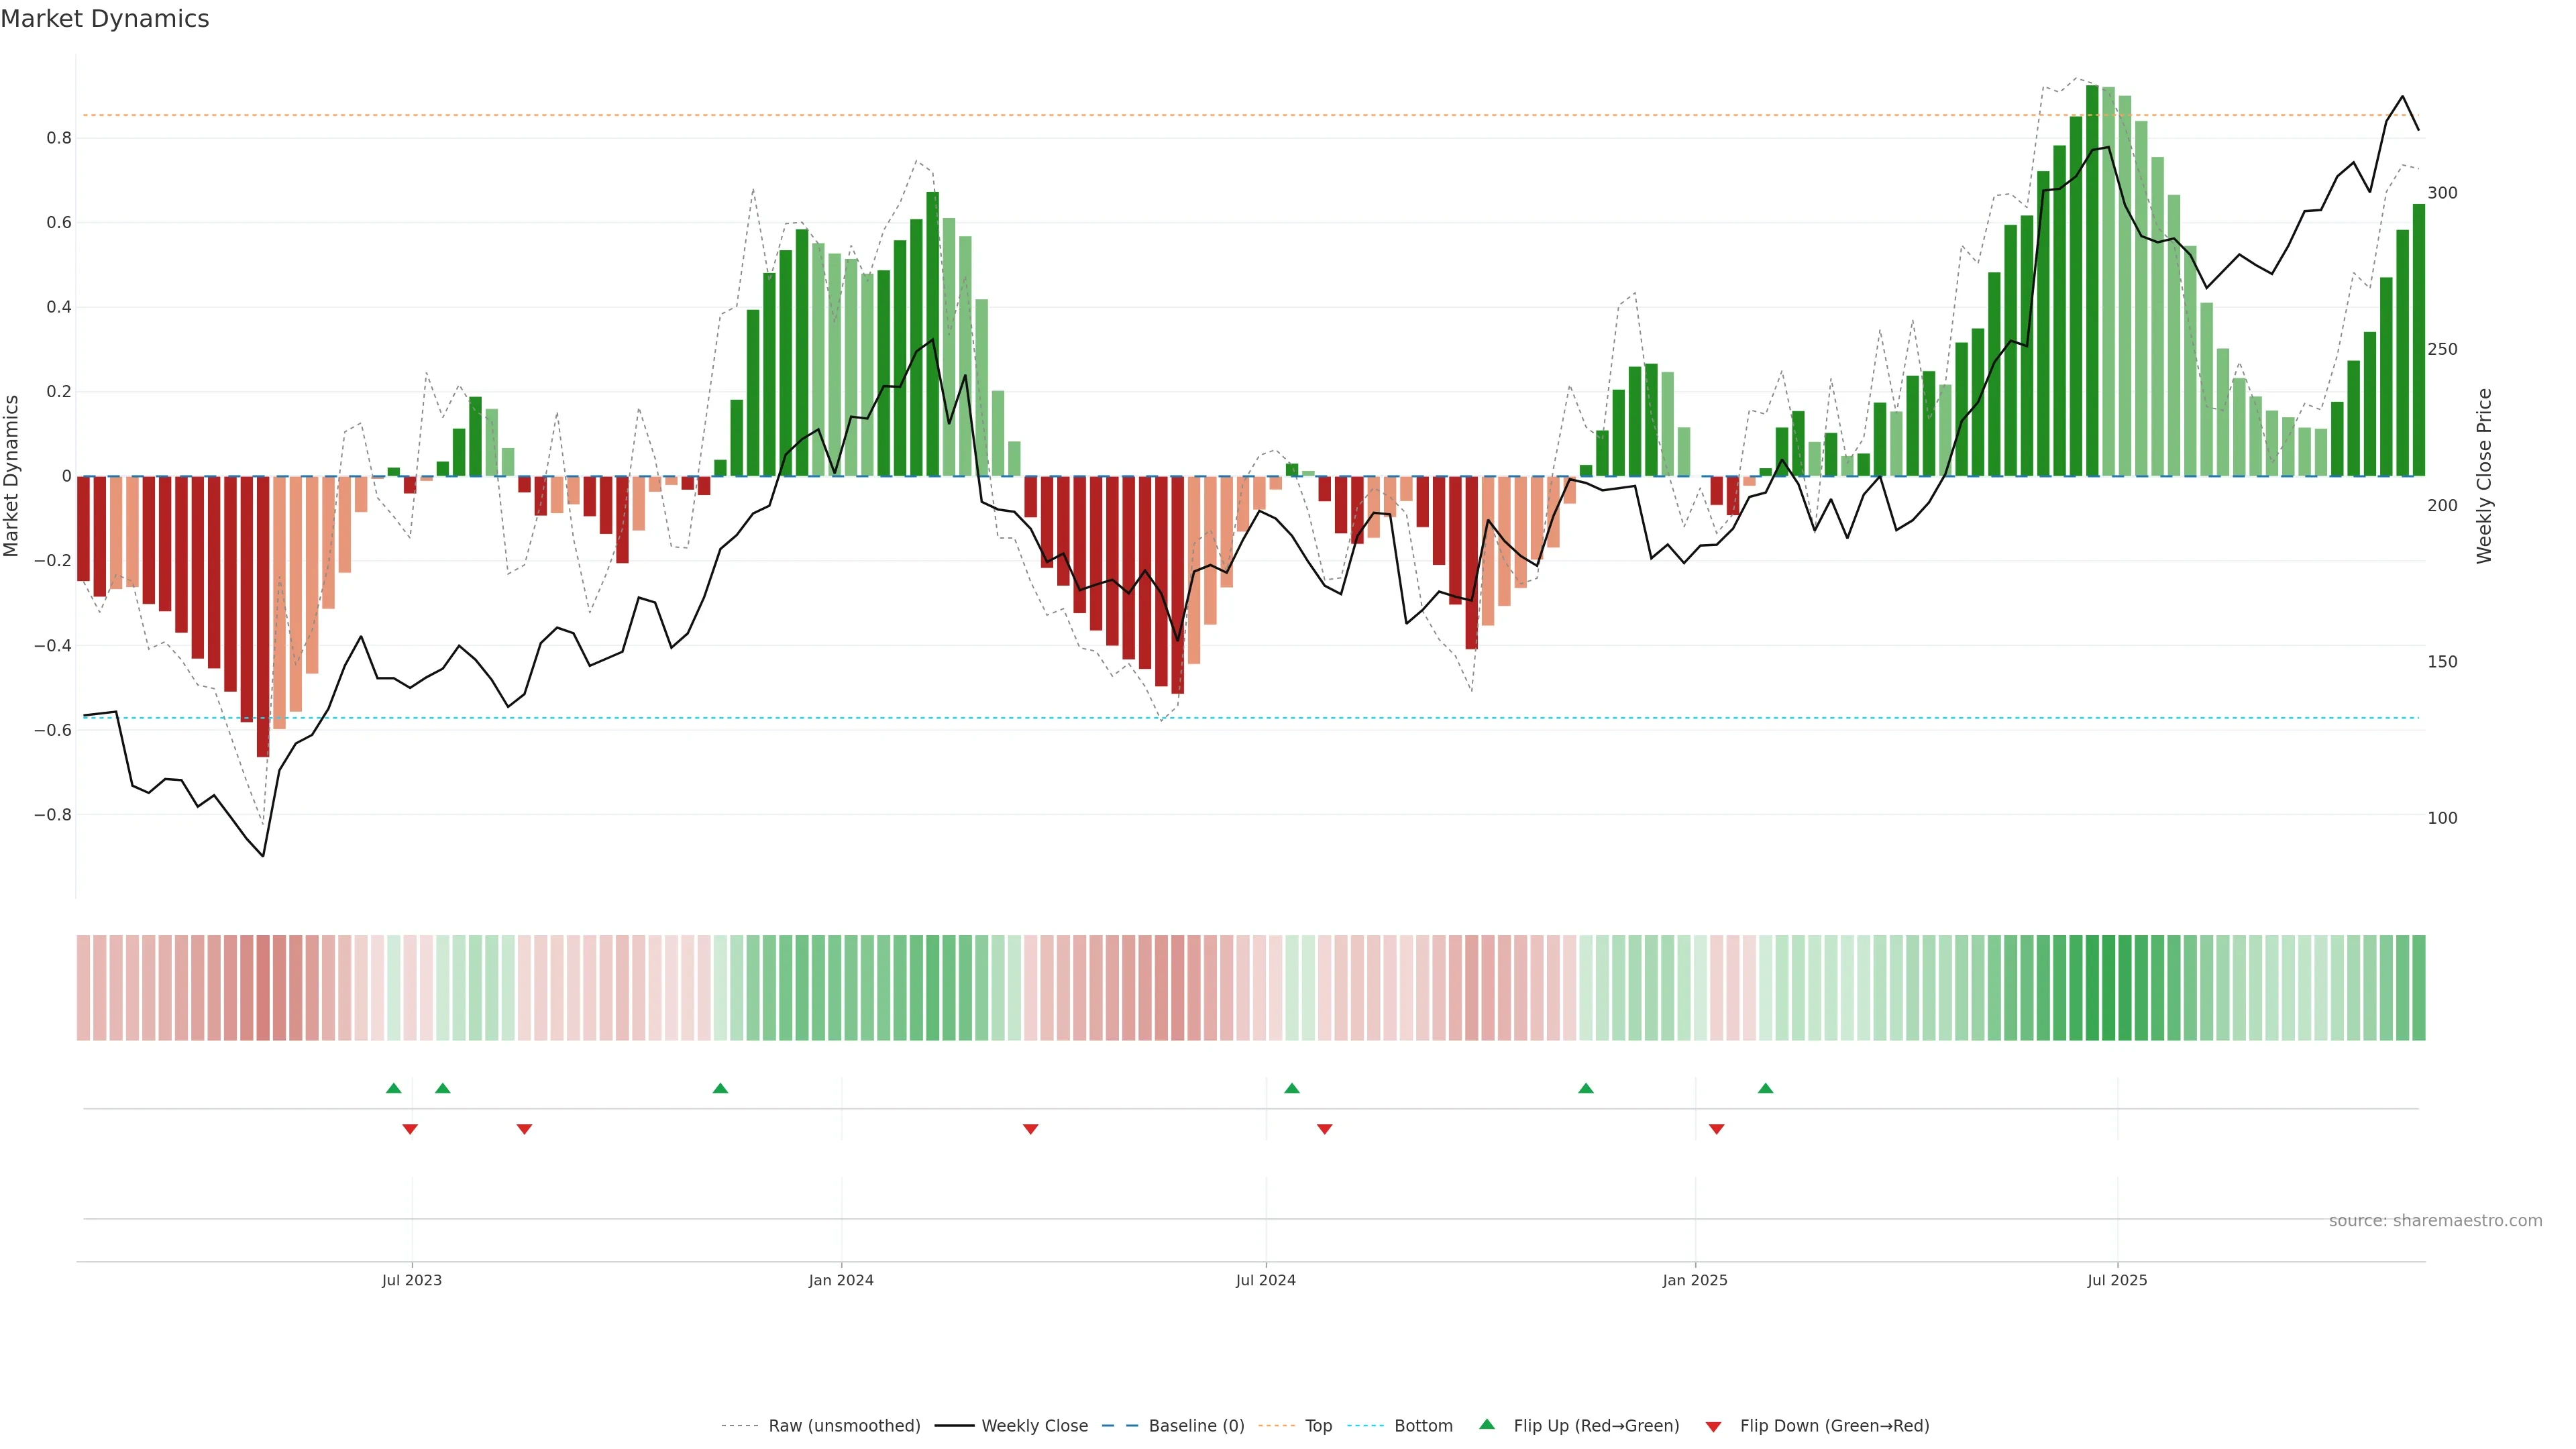Click the Weekly Close Price axis title
Viewport: 2576px width, 1449px height.
2484,476
